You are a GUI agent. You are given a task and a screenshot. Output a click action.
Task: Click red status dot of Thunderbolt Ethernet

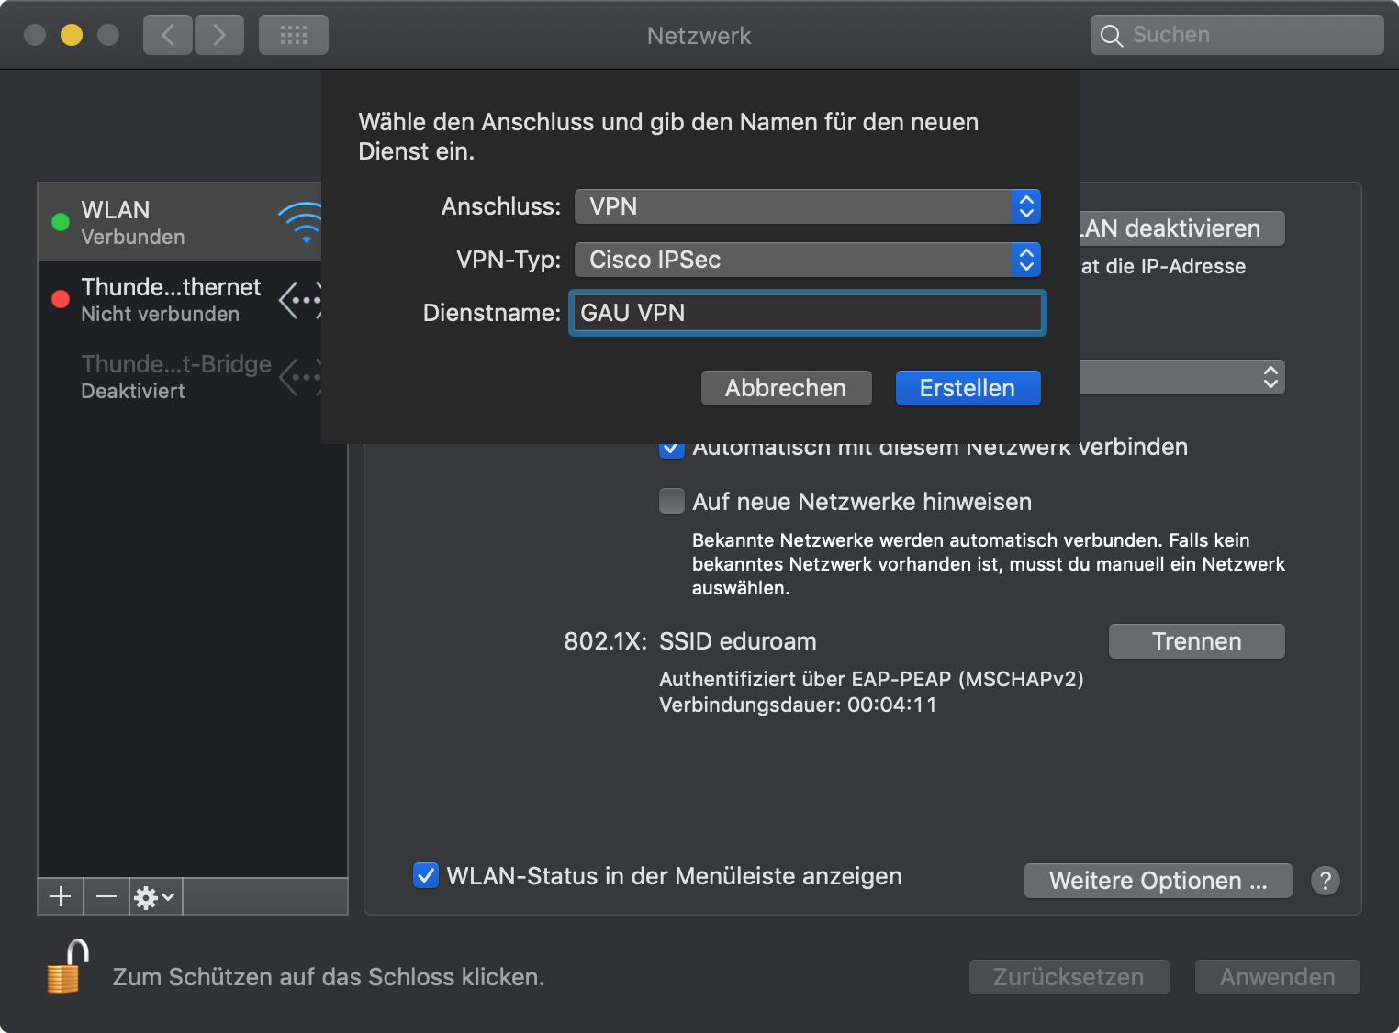click(x=61, y=299)
